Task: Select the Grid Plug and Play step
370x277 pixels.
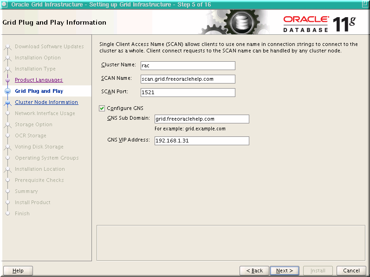Action: [x=39, y=91]
